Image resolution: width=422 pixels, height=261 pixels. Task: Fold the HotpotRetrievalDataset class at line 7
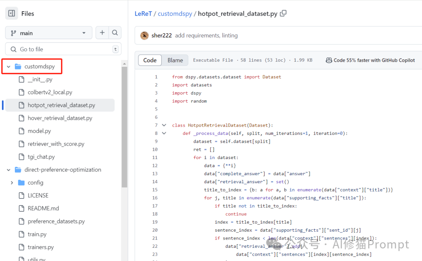[164, 125]
